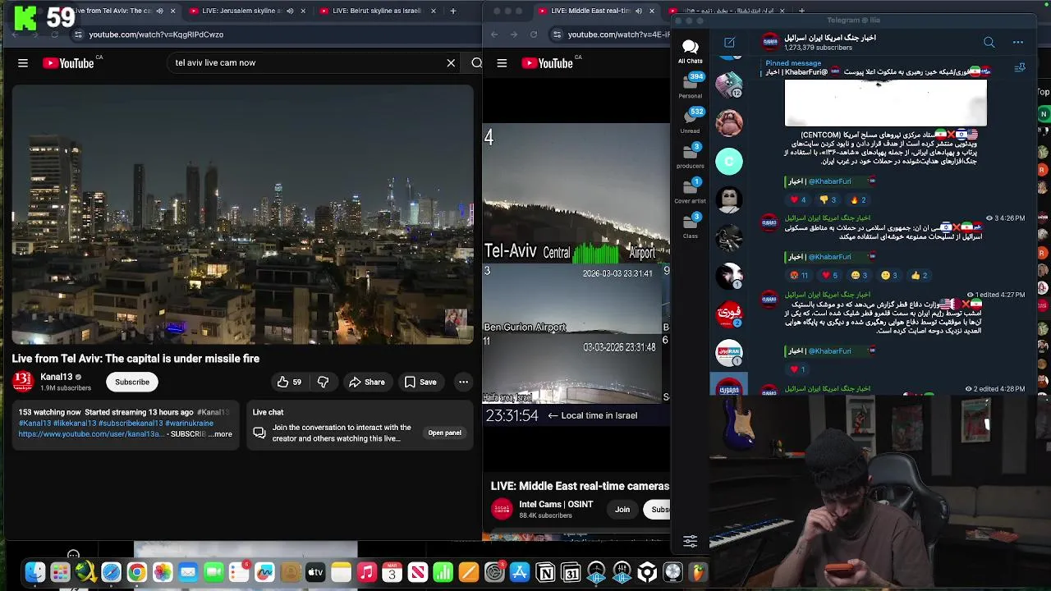1051x591 pixels.
Task: Add fire reaction showing count 2
Action: [858, 199]
